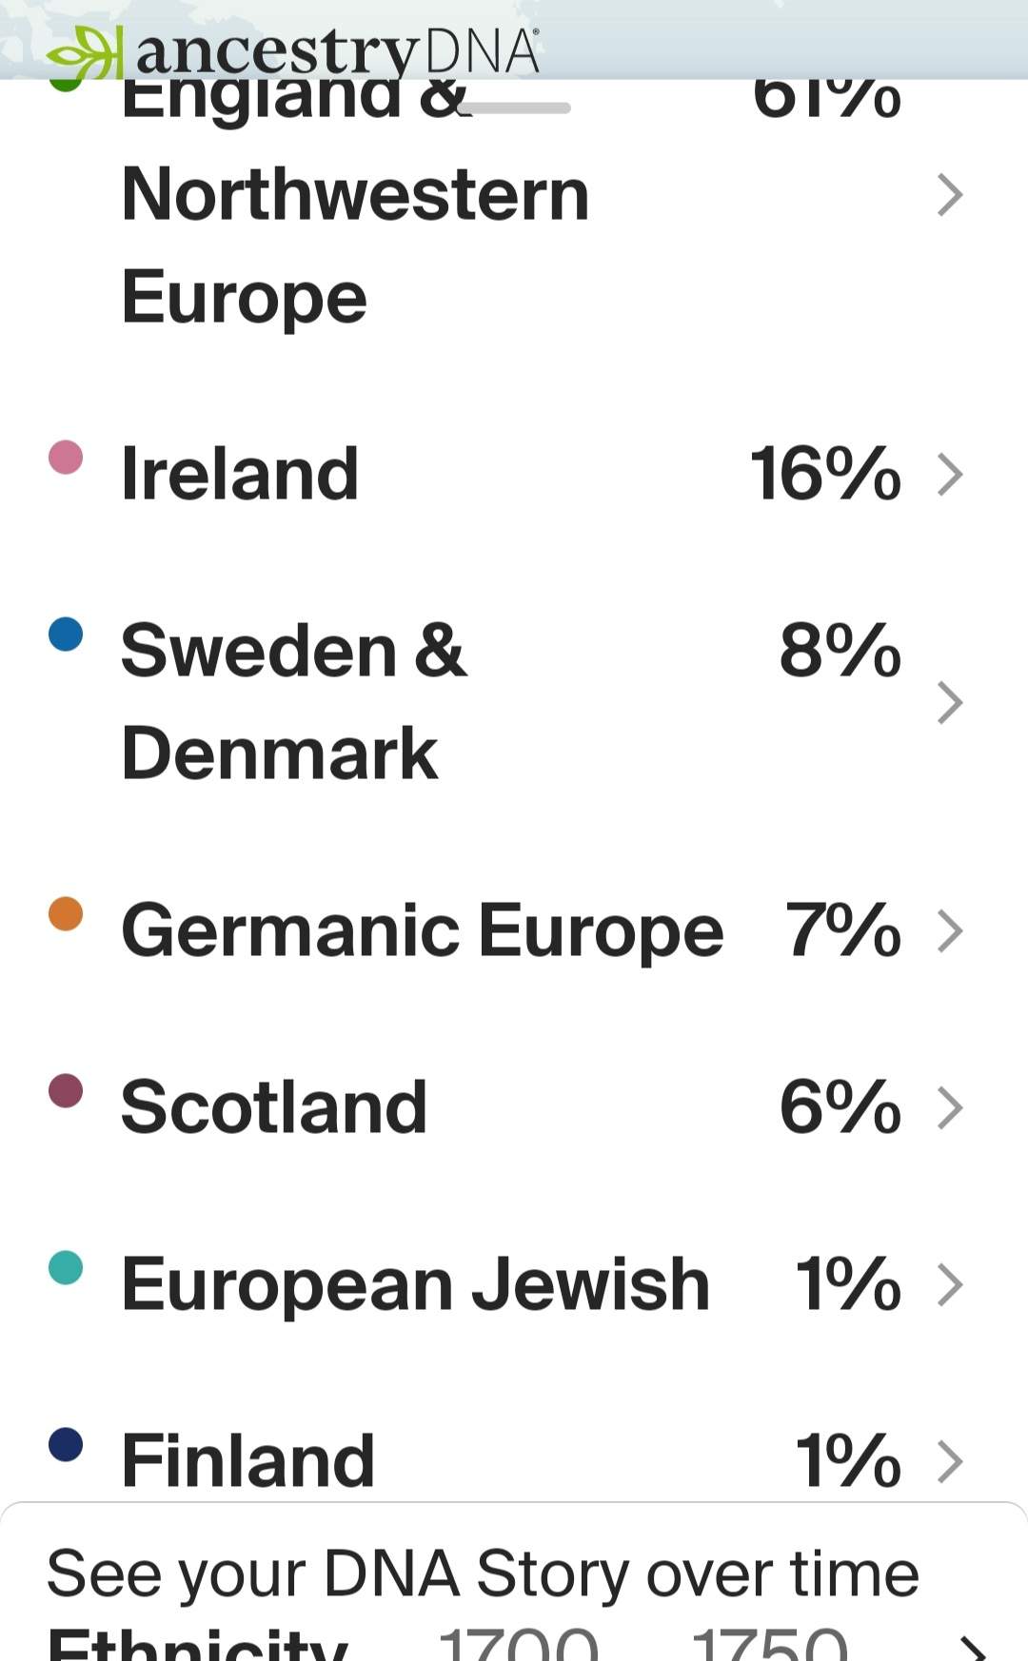
Task: Tap See your DNA Story over time
Action: (x=483, y=1573)
